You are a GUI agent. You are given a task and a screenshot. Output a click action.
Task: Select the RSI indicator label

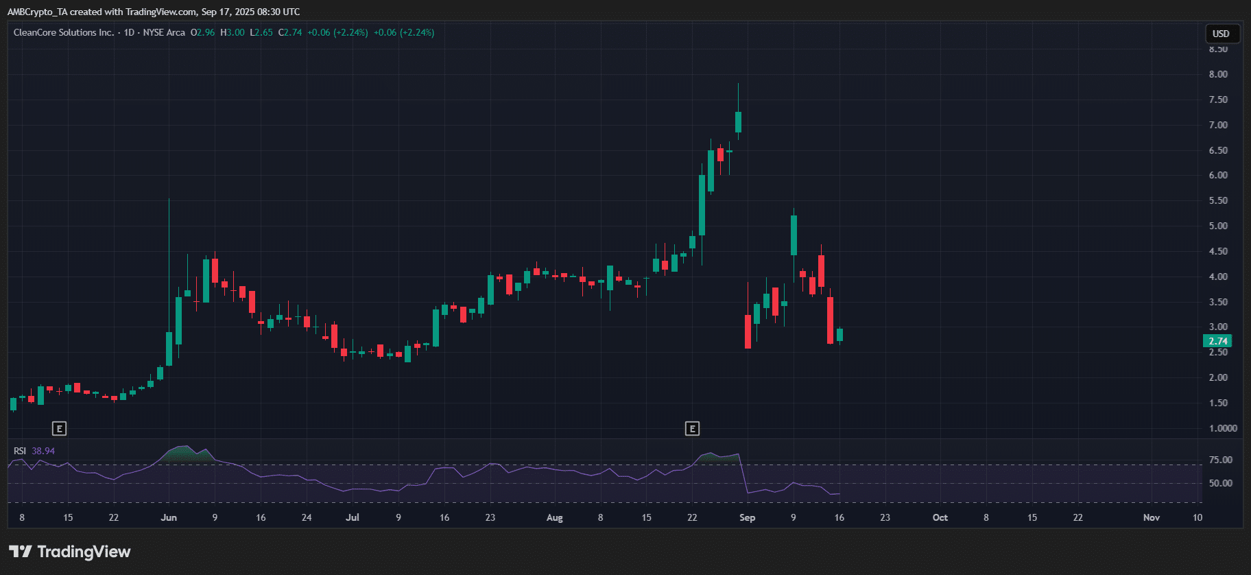click(20, 451)
